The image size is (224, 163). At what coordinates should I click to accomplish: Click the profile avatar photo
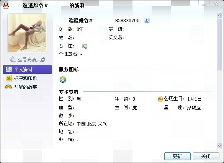tap(27, 33)
